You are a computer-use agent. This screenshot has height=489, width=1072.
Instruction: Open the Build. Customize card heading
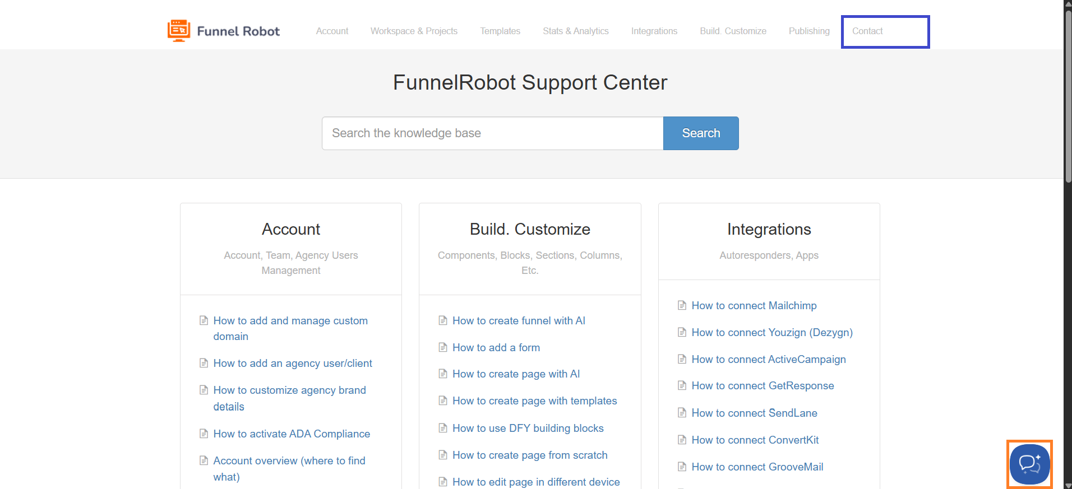530,229
